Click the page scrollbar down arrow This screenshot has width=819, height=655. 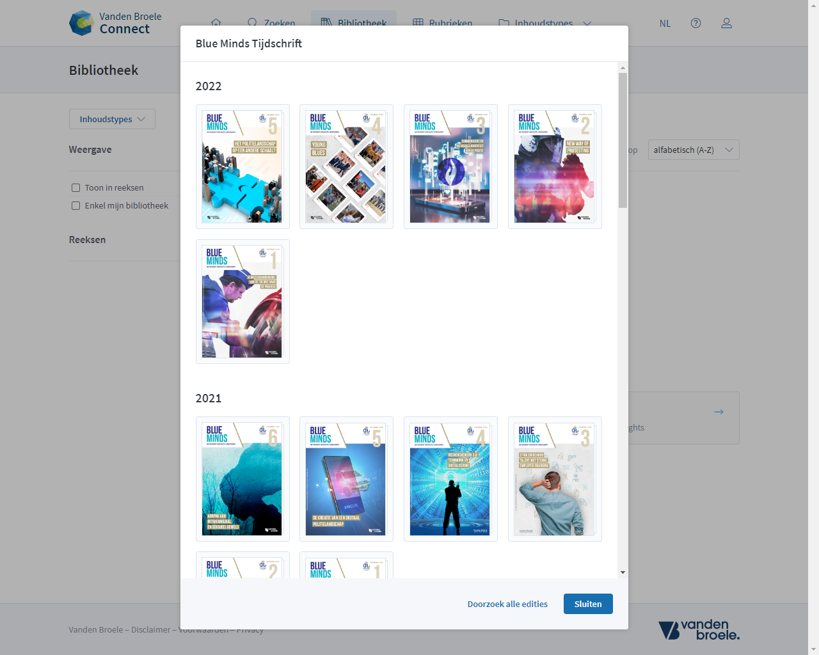813,649
